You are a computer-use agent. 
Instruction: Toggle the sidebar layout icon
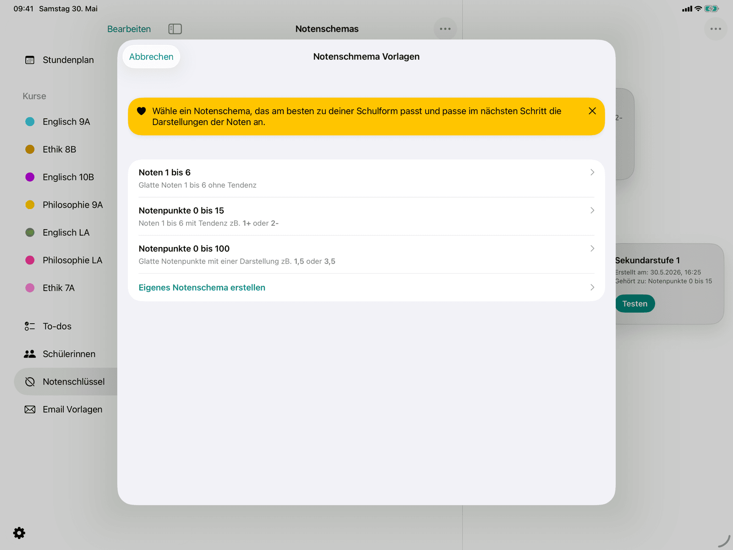(x=175, y=29)
